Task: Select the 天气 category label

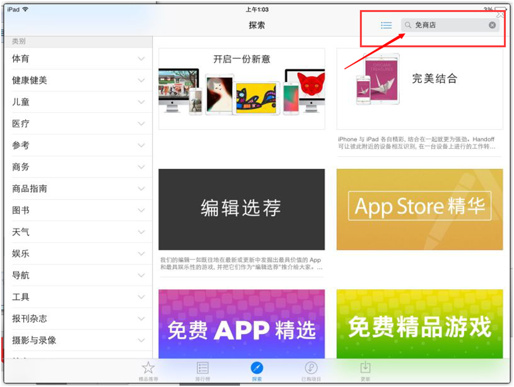Action: 21,232
